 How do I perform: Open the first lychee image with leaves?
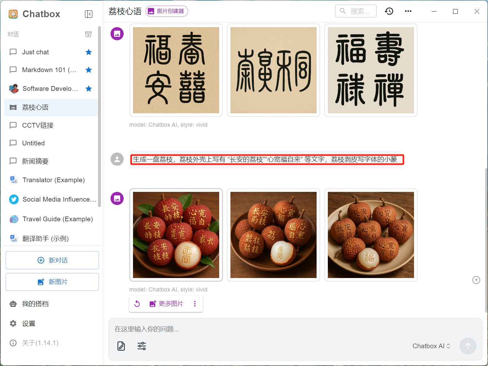pyautogui.click(x=176, y=235)
